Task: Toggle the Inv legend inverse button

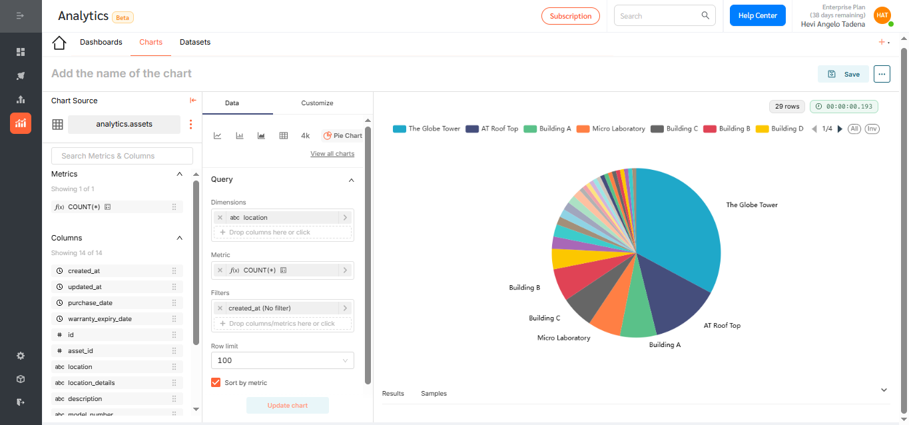Action: (x=872, y=129)
